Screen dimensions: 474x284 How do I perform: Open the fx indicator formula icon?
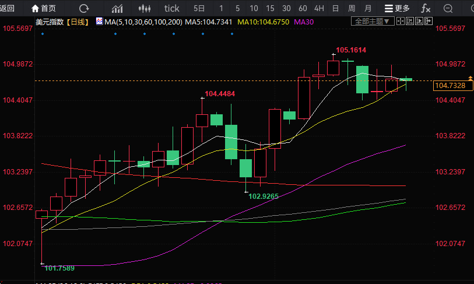point(426,9)
